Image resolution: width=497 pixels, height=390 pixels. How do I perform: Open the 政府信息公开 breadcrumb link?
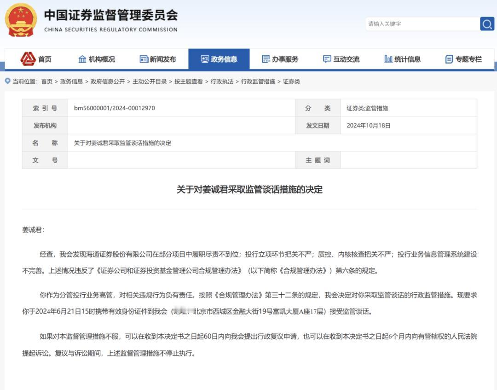coord(108,81)
